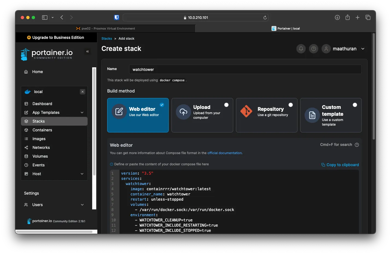391x254 pixels.
Task: Switch to the pve02 Proxmox Virtual Environment tab
Action: pos(106,28)
